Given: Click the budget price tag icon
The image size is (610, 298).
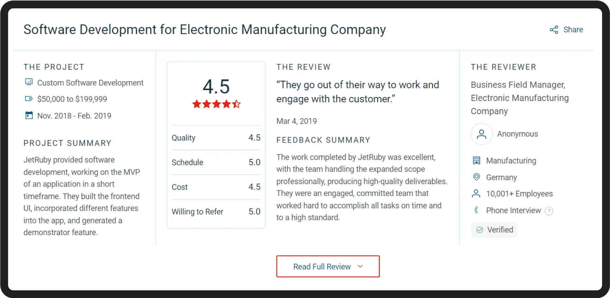Looking at the screenshot, I should pyautogui.click(x=29, y=99).
